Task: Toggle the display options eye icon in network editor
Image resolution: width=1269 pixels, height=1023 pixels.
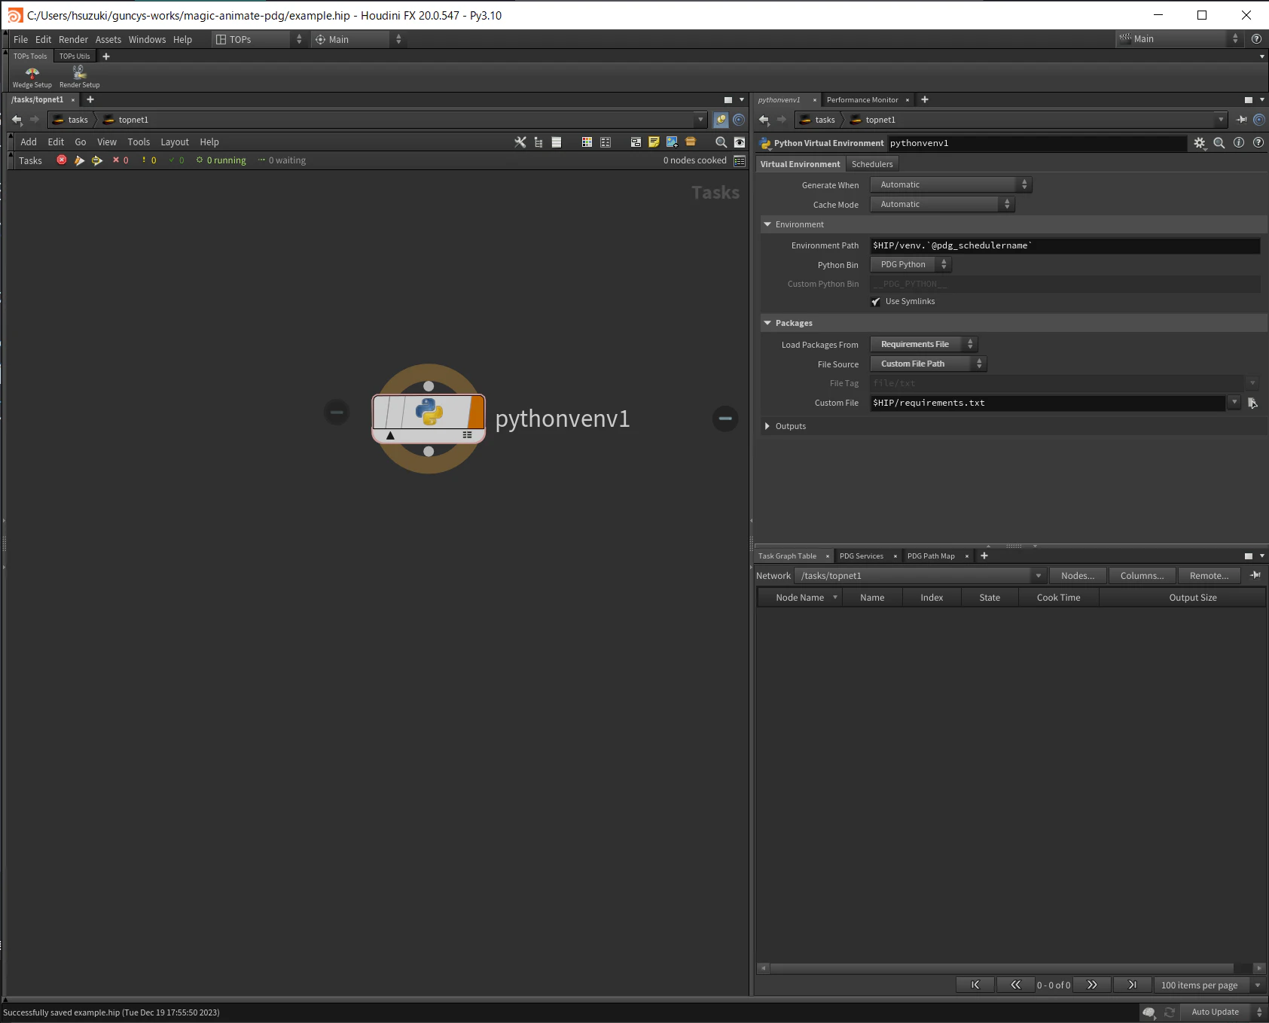Action: (x=740, y=142)
